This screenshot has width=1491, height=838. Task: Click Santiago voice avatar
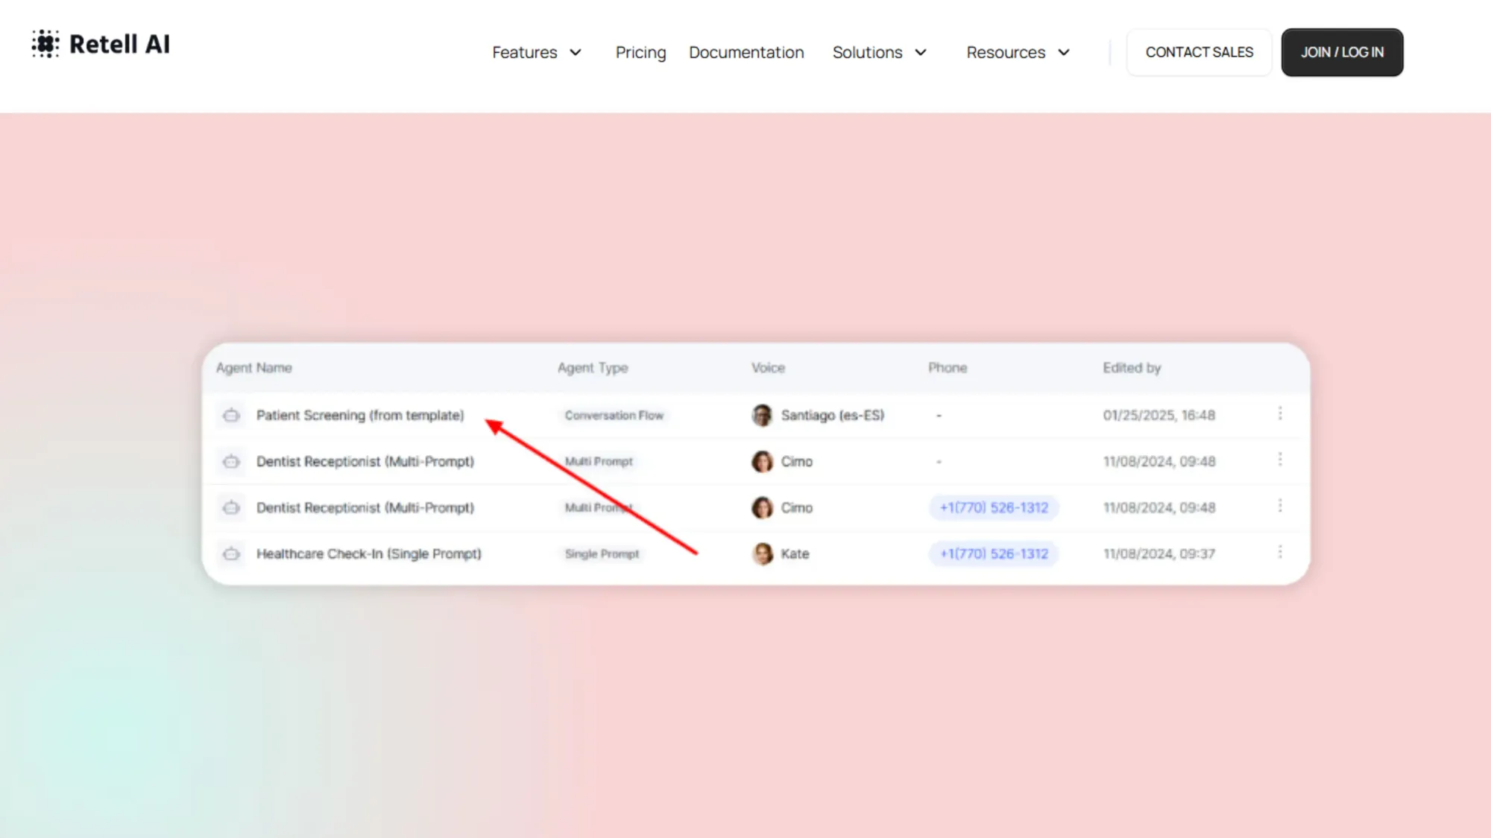tap(762, 415)
